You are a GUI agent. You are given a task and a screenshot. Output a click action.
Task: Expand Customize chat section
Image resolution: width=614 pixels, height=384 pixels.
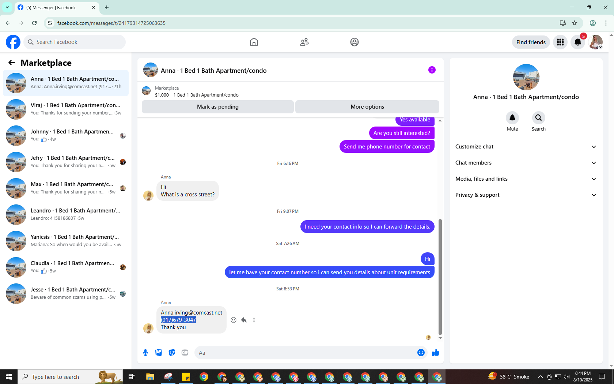[x=526, y=147]
